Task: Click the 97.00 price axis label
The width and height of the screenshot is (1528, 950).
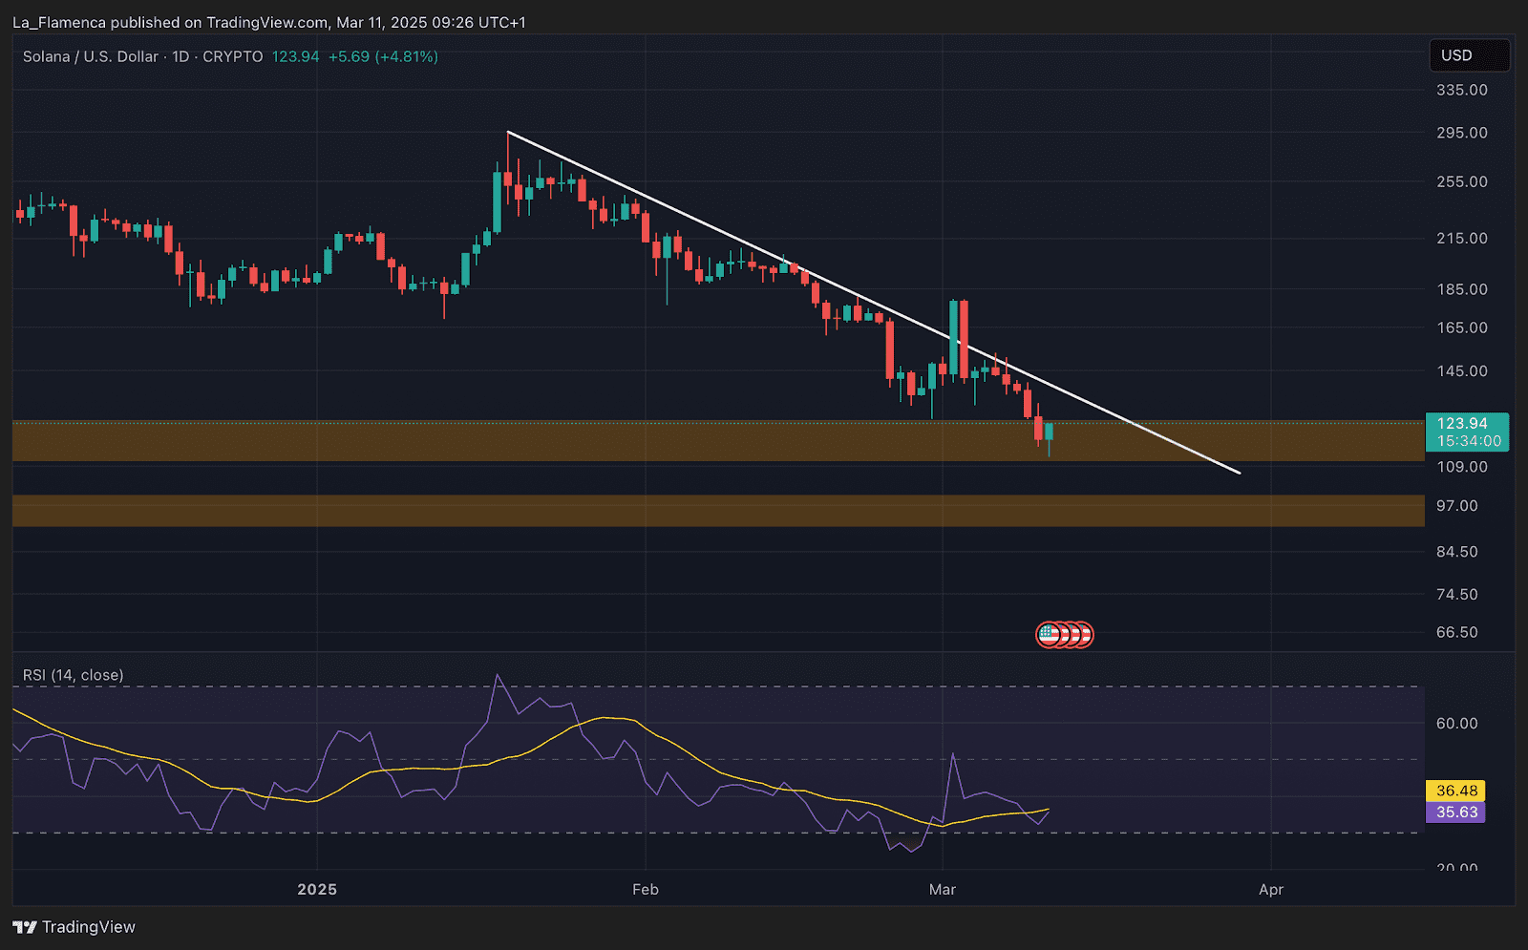Action: pyautogui.click(x=1457, y=506)
